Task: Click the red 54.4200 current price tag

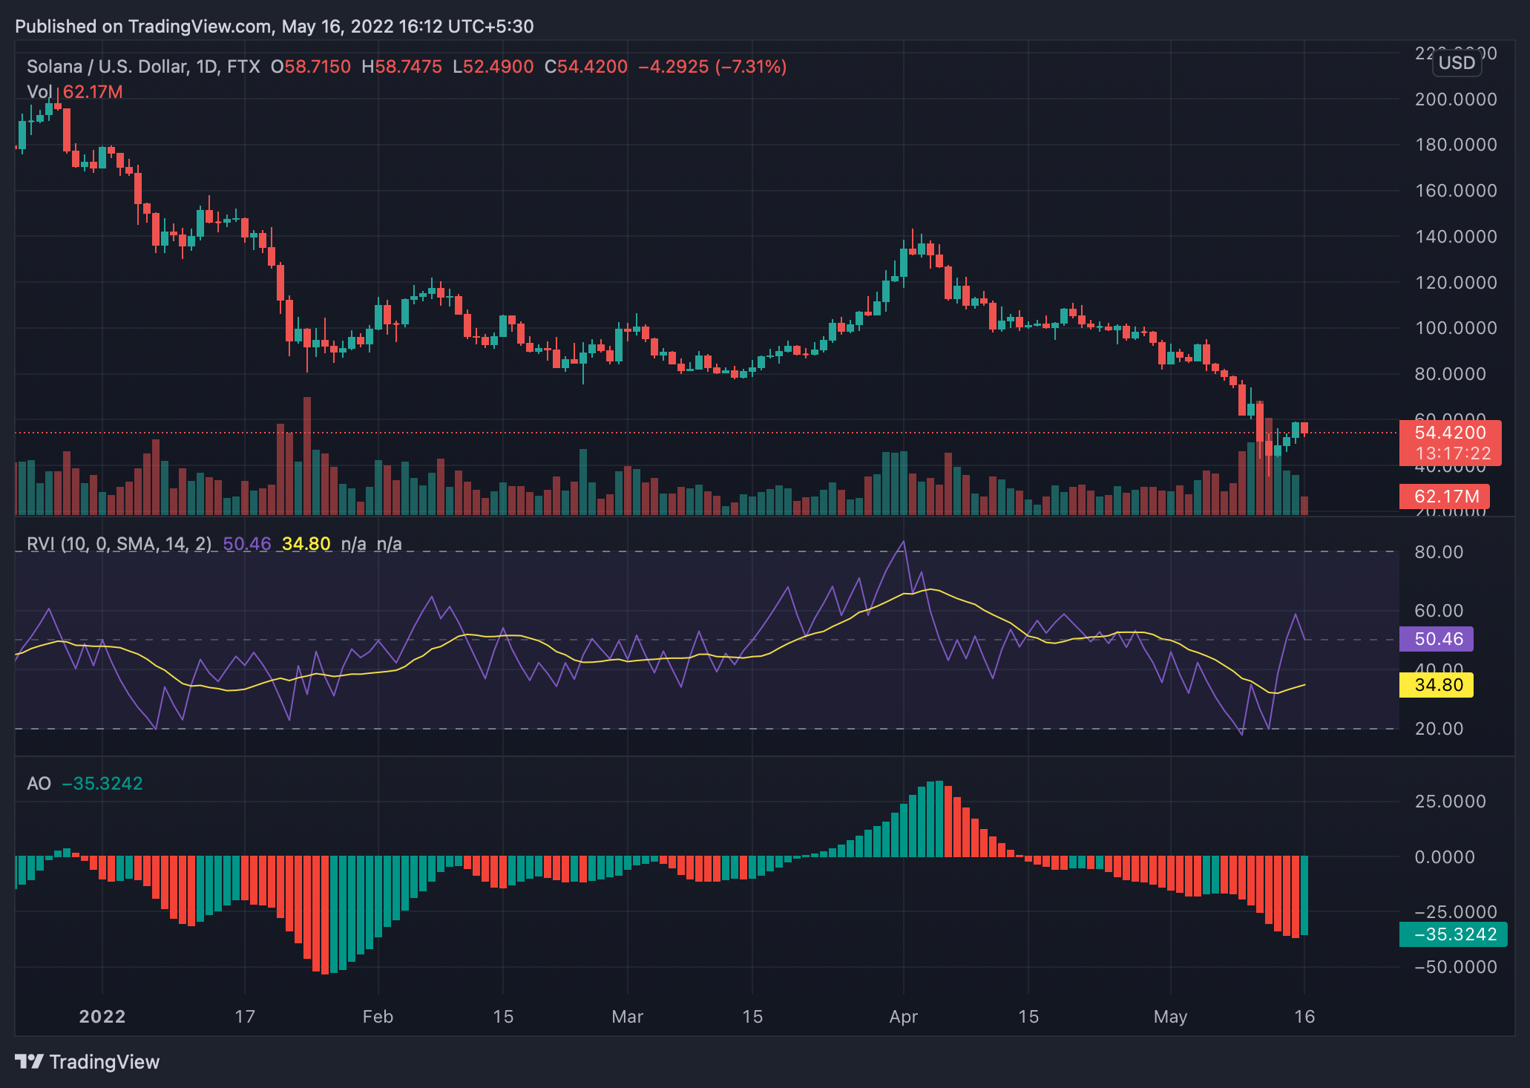Action: click(1449, 433)
